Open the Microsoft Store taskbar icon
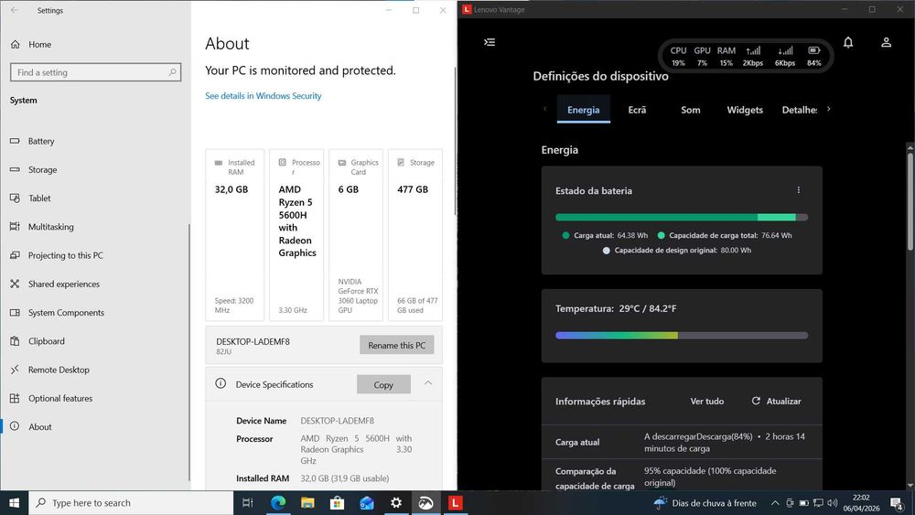The image size is (915, 515). tap(337, 503)
